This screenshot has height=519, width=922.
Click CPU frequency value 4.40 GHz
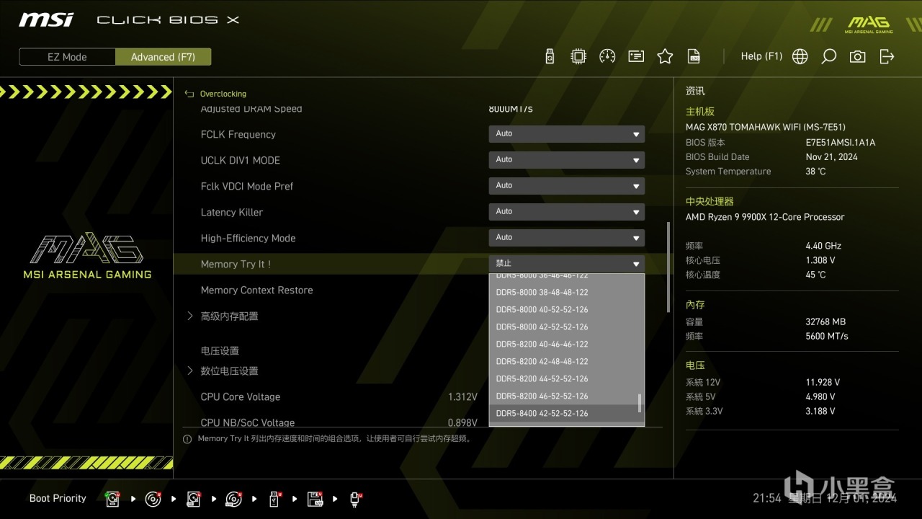click(x=823, y=246)
